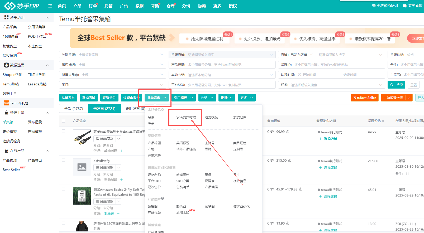Viewport: 424px width, 233px height.
Task: Click plus icon in the dsfvdfvsfg row
Action: pos(121,180)
